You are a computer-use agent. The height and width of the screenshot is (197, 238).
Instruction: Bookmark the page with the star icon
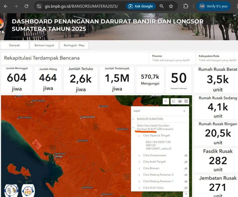[x=170, y=6]
